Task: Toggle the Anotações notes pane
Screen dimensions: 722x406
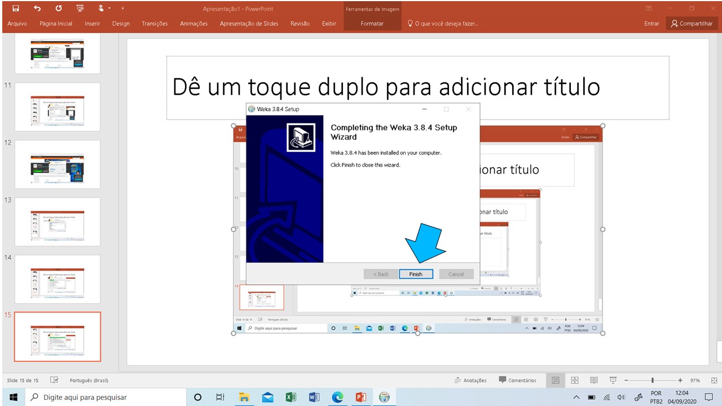Action: click(470, 380)
